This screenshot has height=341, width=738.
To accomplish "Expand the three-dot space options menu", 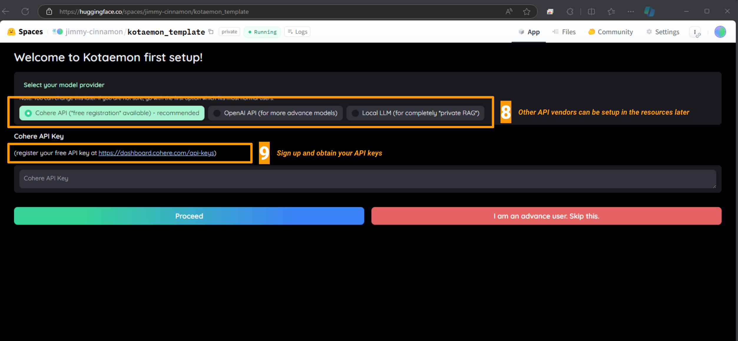I will [695, 32].
